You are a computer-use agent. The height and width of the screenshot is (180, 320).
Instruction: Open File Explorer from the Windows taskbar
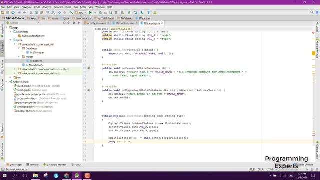(35, 175)
